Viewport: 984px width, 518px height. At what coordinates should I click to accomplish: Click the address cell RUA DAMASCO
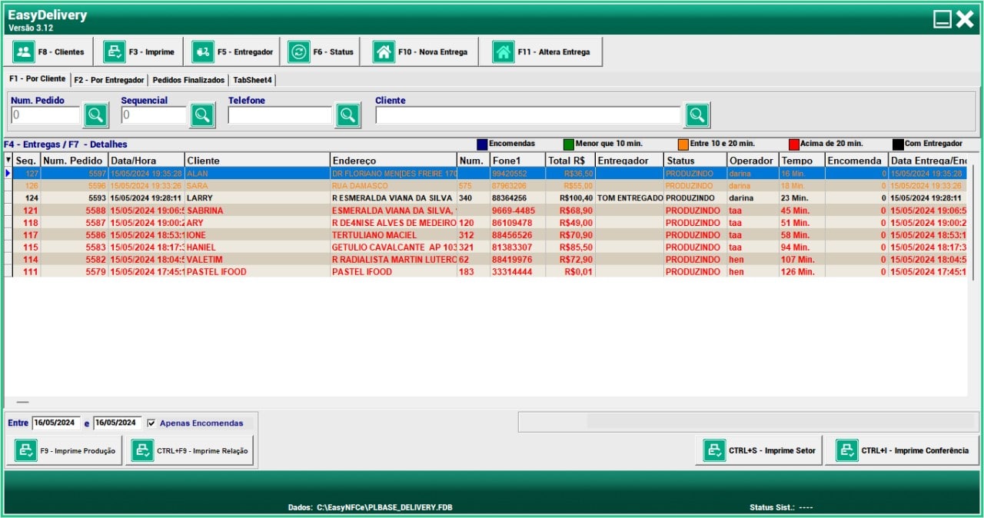click(393, 185)
